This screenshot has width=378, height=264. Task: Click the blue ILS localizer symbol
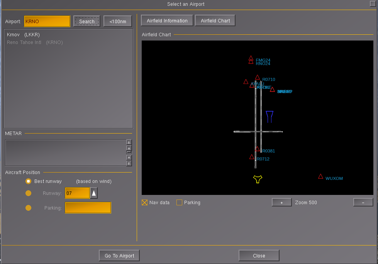(x=270, y=117)
